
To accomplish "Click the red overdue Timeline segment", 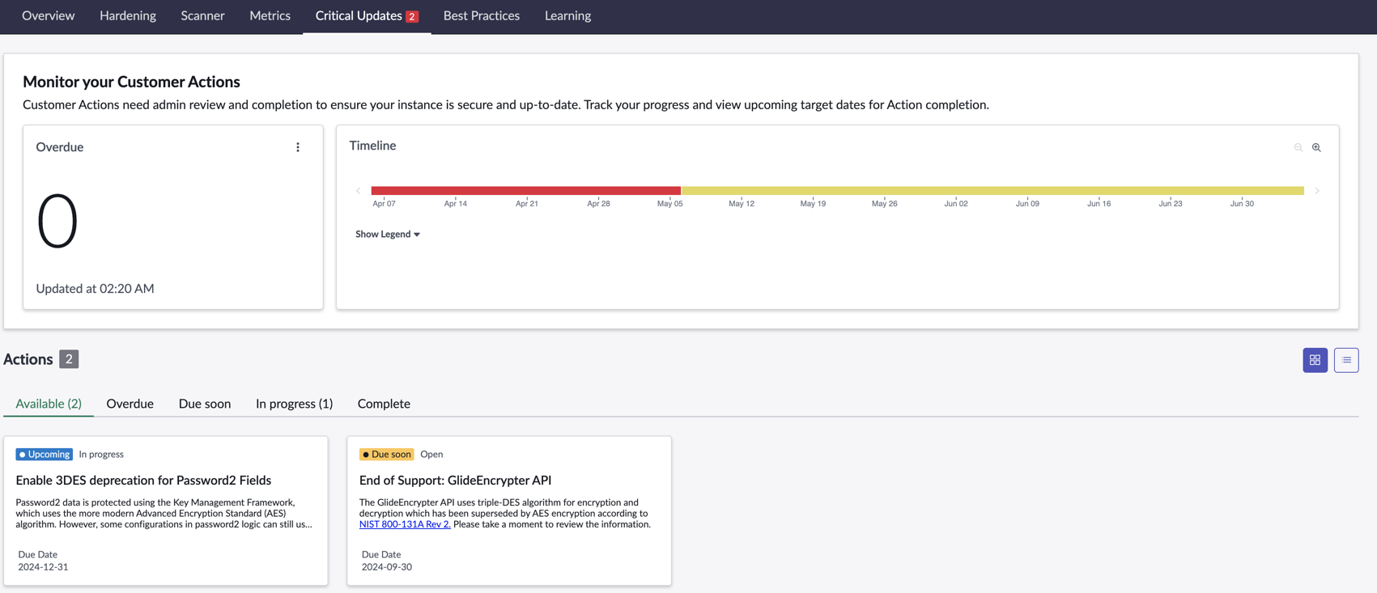I will coord(526,191).
